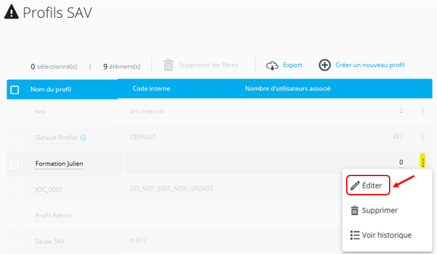Image resolution: width=437 pixels, height=254 pixels.
Task: Open the three-dot menu for brk row
Action: point(423,111)
